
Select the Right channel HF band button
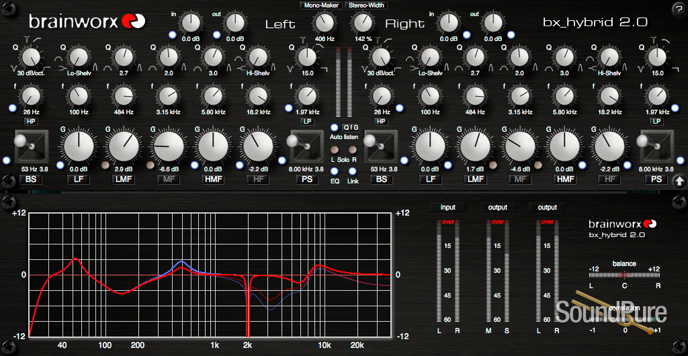(x=609, y=179)
